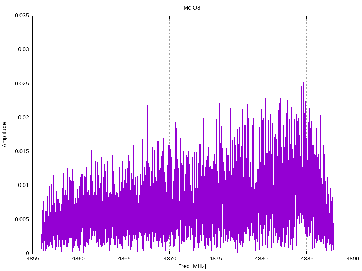Image resolution: width=362 pixels, height=271 pixels.
Task: Click the 0.015 y-axis tick label
Action: [22, 152]
